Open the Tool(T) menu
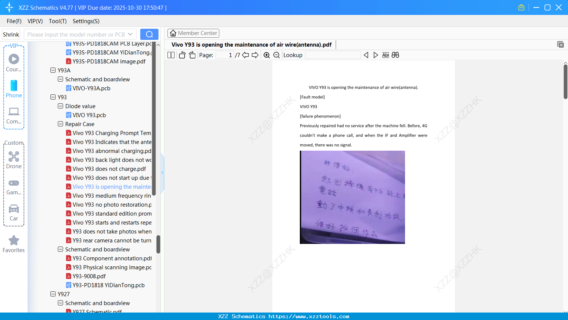568x320 pixels. [x=58, y=21]
